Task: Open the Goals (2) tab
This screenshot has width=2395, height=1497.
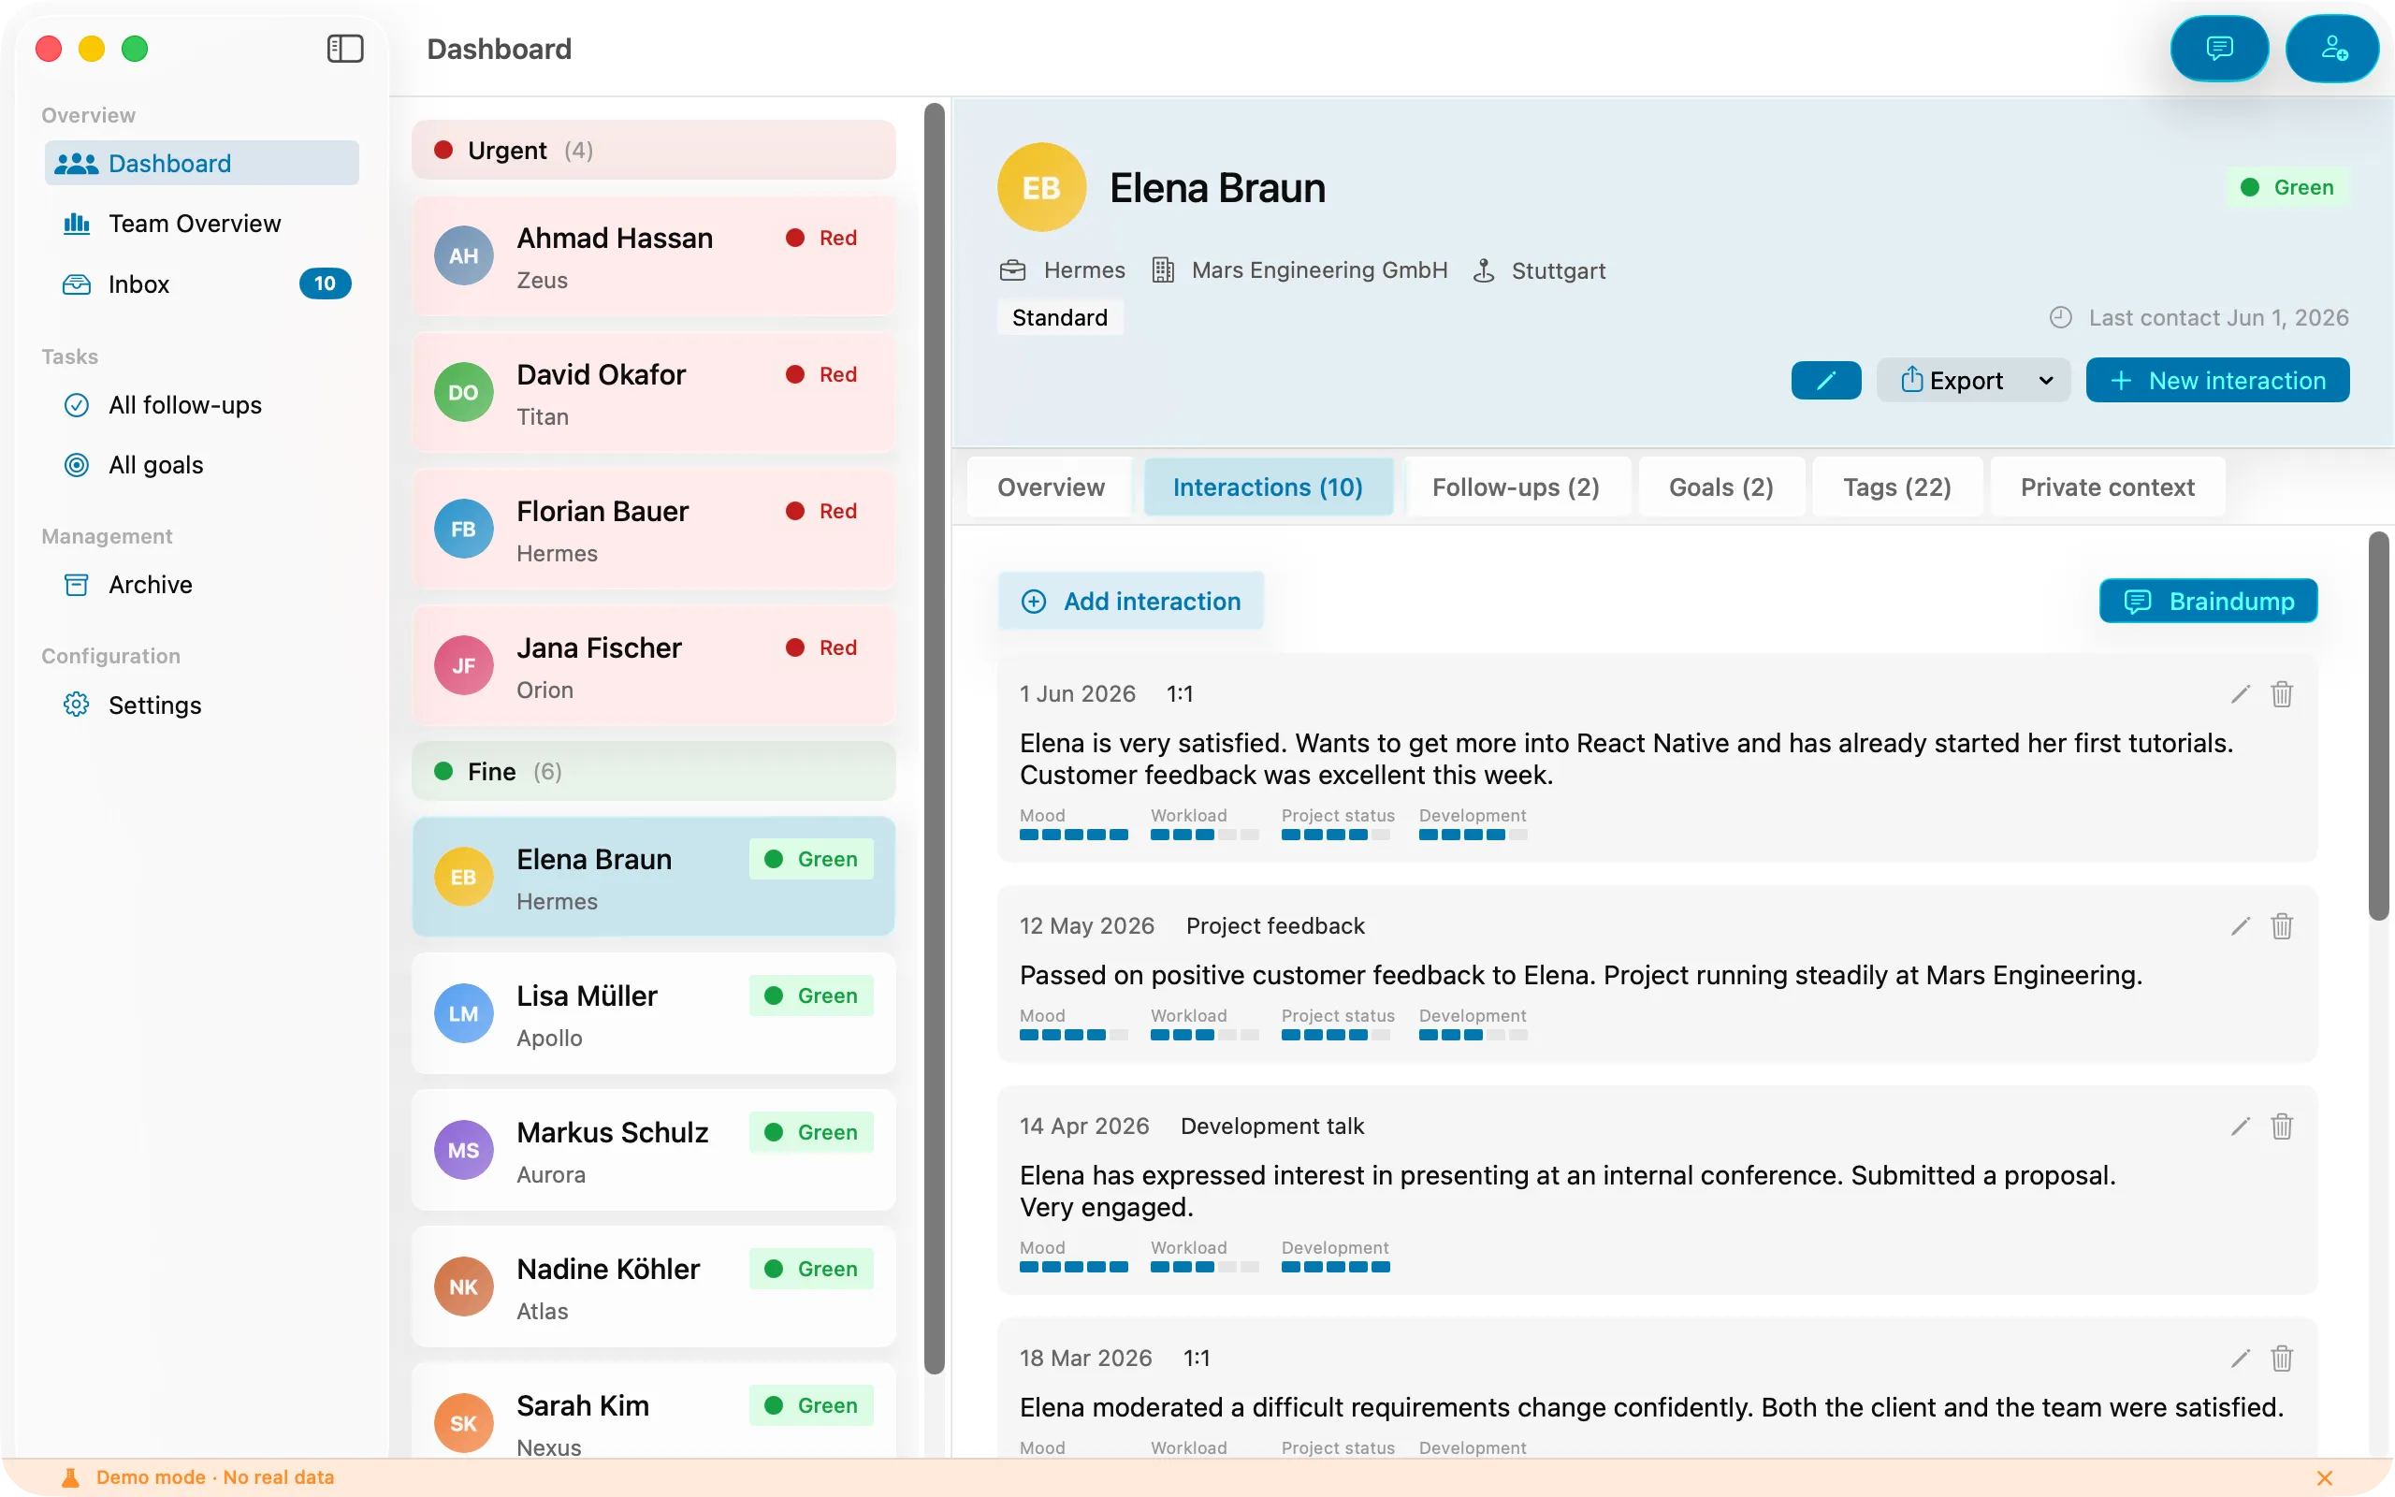Action: 1721,487
